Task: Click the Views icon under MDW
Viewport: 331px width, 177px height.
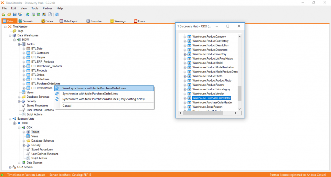Action: pyautogui.click(x=24, y=93)
